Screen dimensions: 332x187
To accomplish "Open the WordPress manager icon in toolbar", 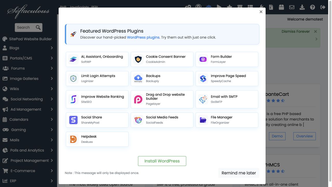I will (198, 7).
